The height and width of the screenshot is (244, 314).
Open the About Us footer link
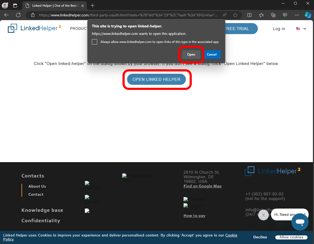point(37,186)
